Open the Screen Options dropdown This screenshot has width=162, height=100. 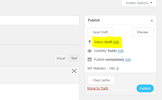click(x=139, y=3)
